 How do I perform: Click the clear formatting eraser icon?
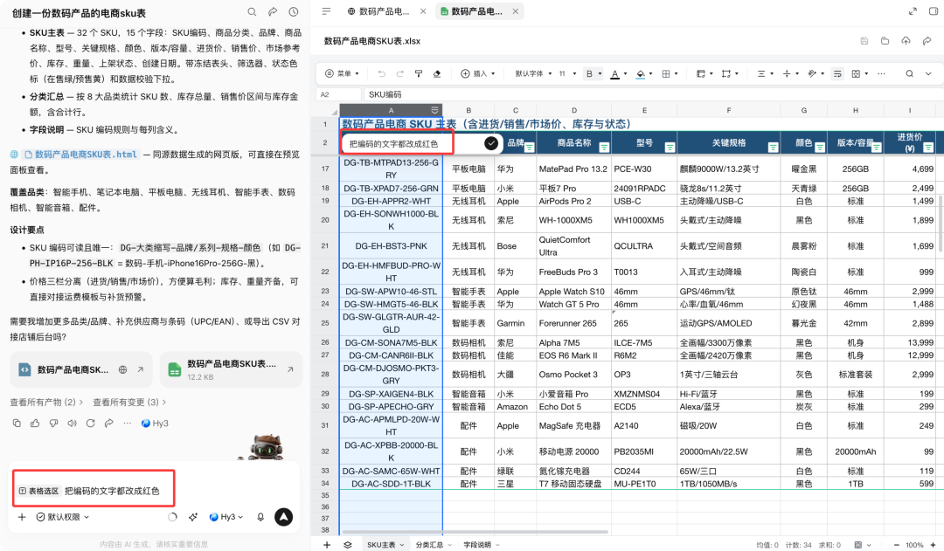coord(437,73)
